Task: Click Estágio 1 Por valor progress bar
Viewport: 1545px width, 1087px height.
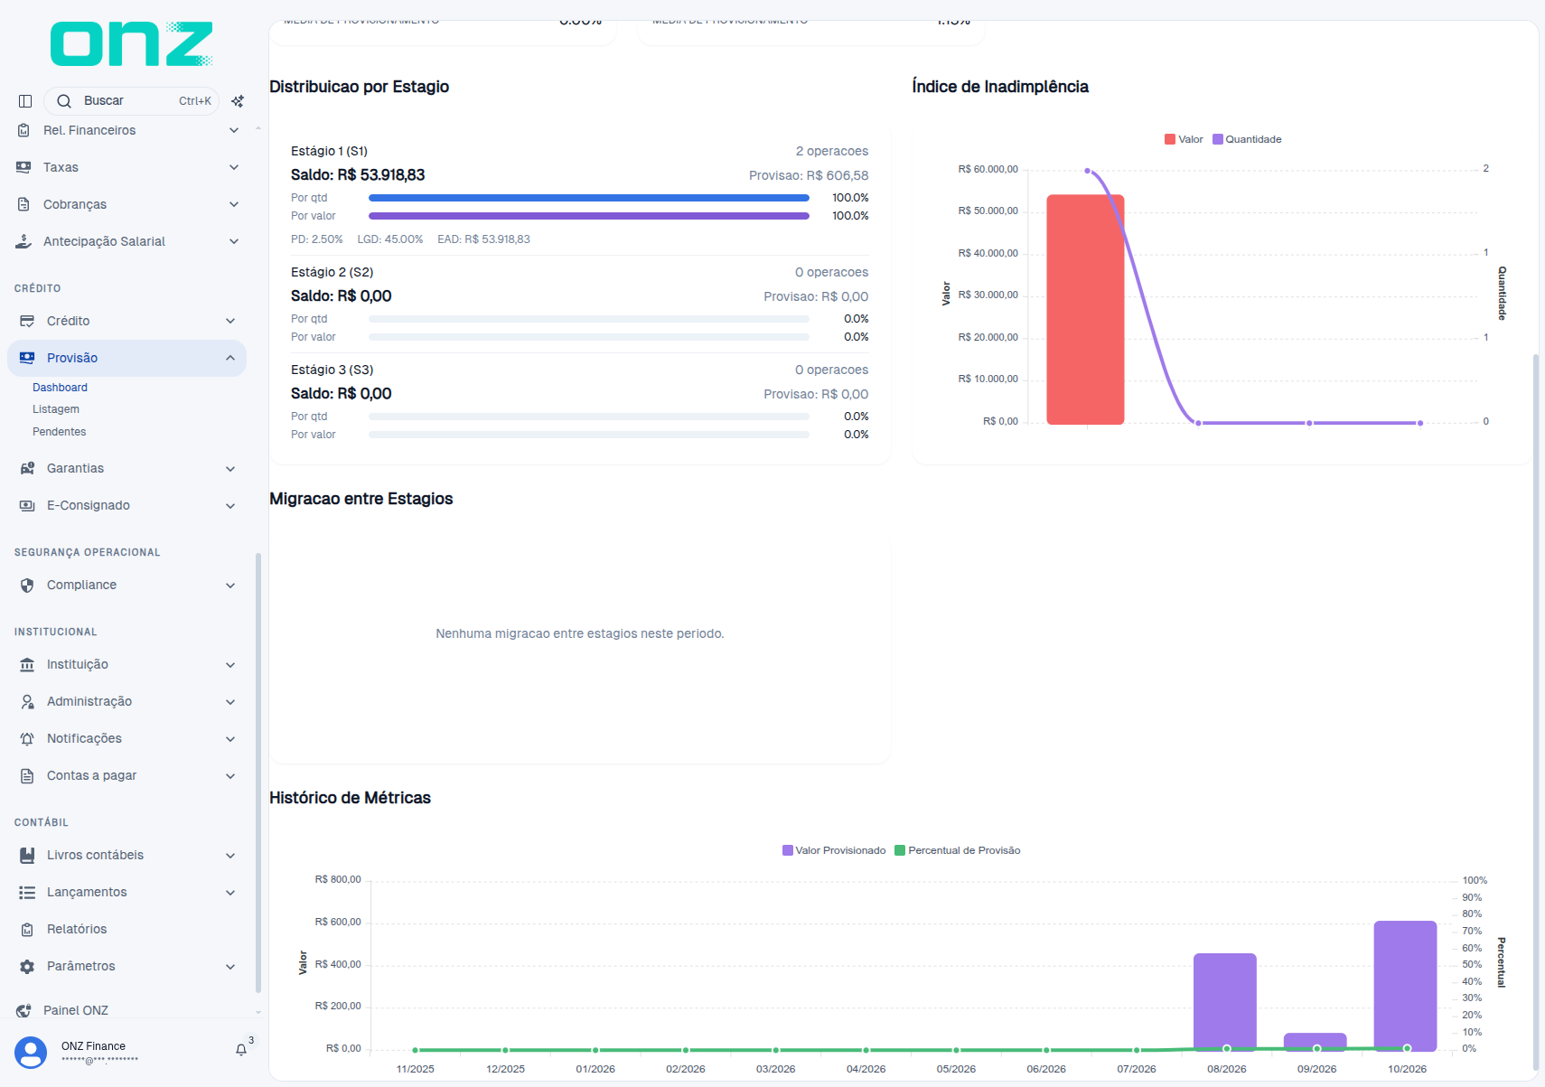Action: point(589,216)
